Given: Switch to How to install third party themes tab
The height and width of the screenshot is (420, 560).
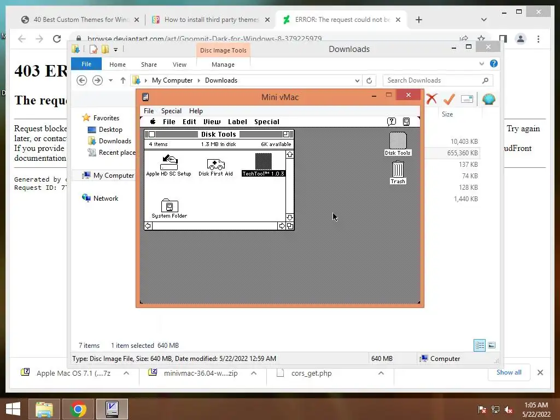Looking at the screenshot, I should [x=211, y=20].
